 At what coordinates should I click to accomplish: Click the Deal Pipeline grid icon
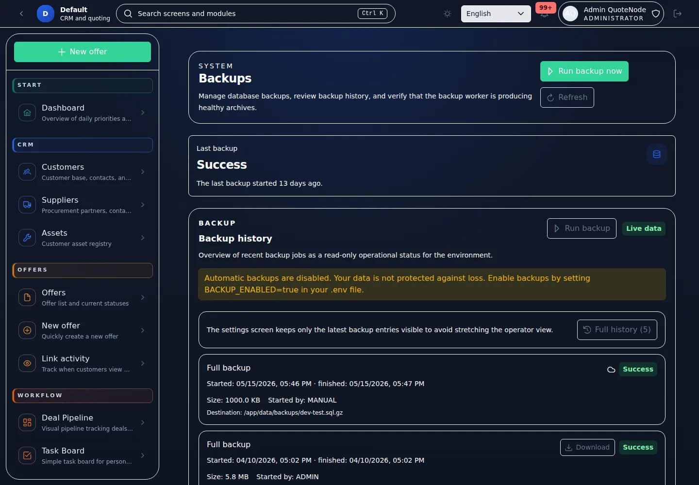27,422
